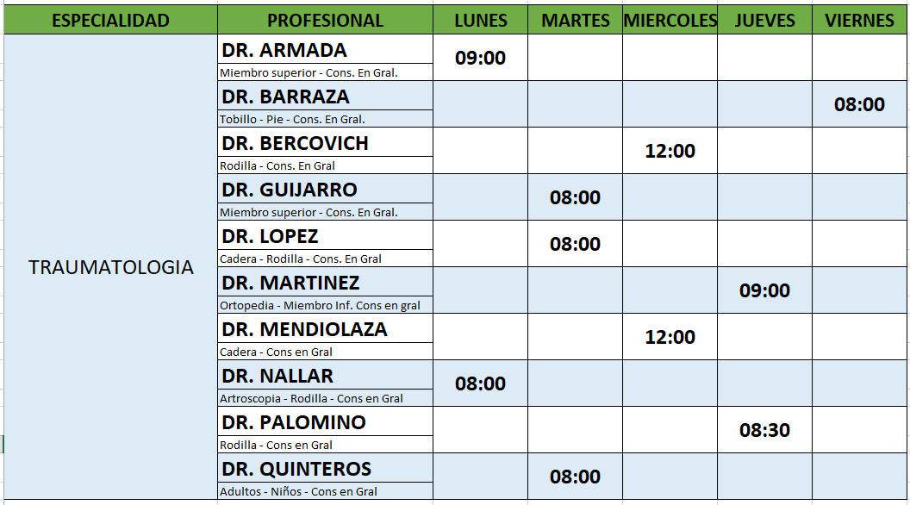Select the 'Adultos - Niños - Cons en Gral' cell
The width and height of the screenshot is (910, 505).
tap(325, 492)
